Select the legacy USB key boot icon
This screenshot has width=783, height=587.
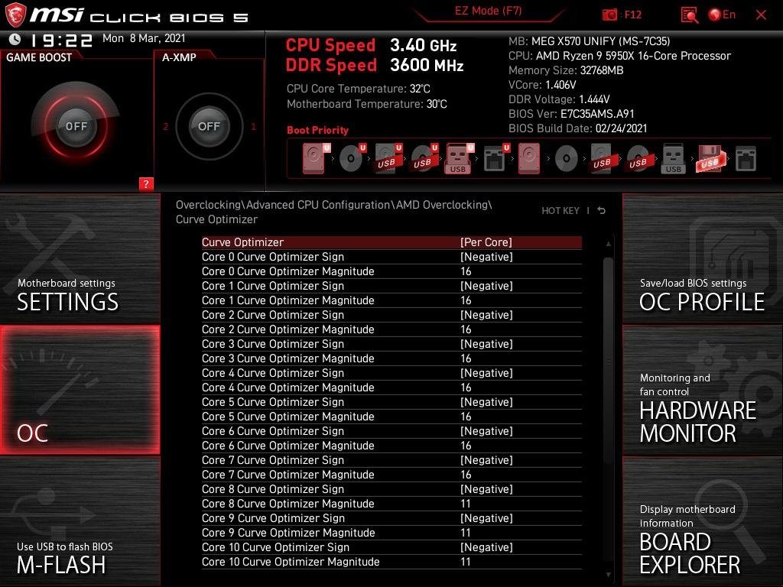coord(673,158)
